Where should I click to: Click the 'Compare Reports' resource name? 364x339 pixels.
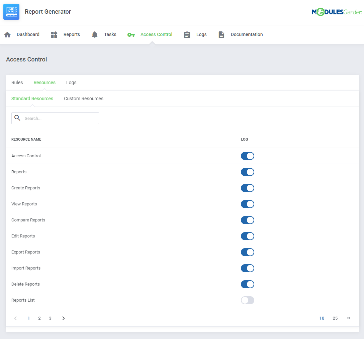(x=28, y=220)
